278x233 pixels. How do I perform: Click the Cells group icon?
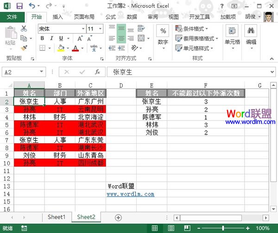pos(232,31)
